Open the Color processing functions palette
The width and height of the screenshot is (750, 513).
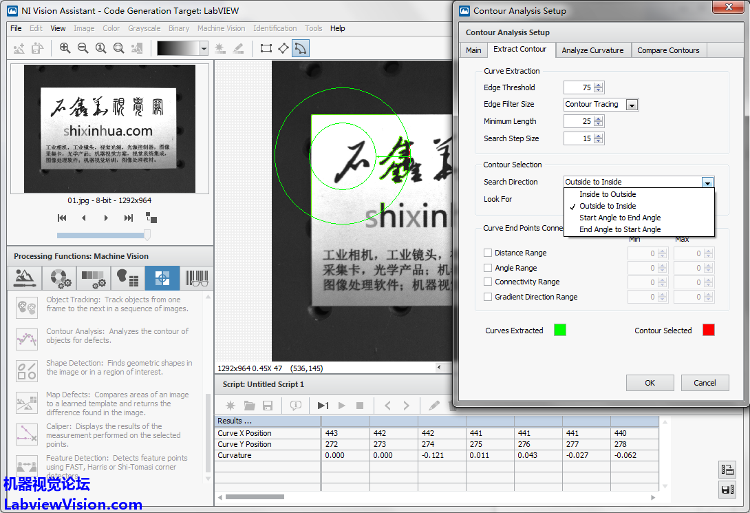pos(59,278)
